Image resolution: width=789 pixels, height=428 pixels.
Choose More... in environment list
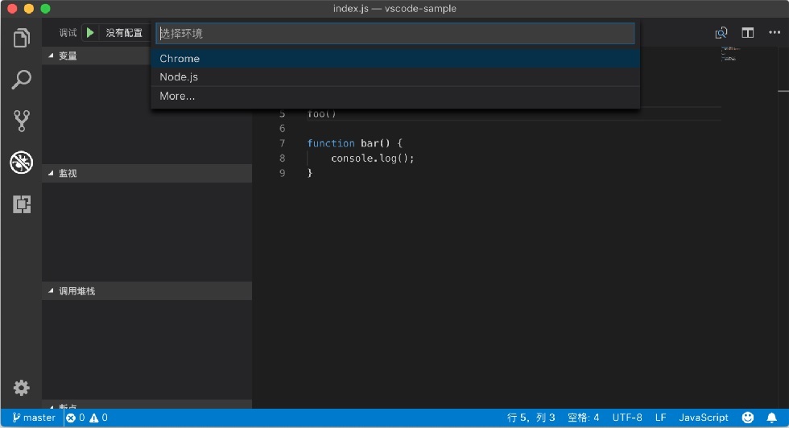tap(395, 96)
